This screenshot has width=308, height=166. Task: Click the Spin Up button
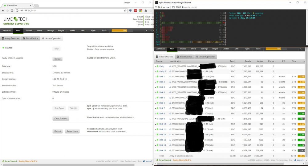pos(74,108)
